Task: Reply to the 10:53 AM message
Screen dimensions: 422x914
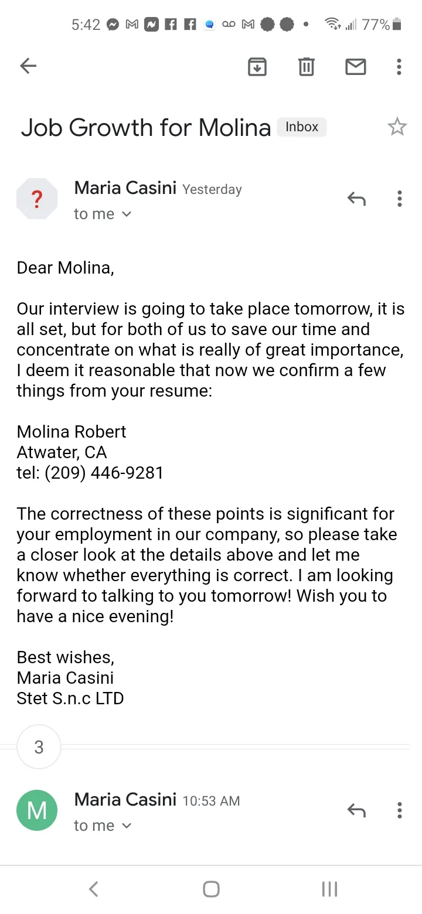Action: click(356, 811)
